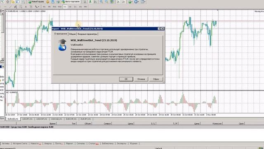This screenshot has width=264, height=149.
Task: Expand the arrows objects dropdown
Action: click(x=37, y=7)
